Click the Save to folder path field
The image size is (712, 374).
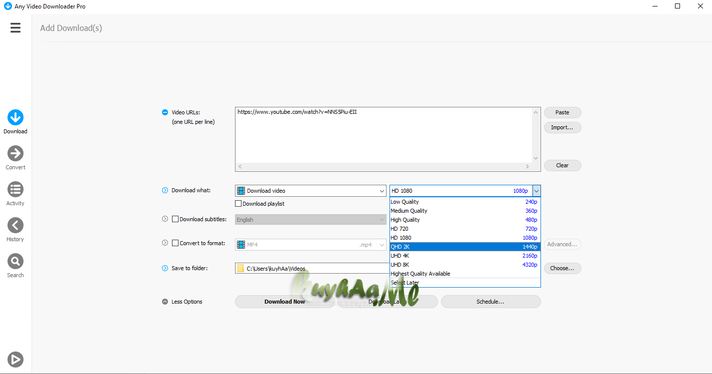coord(312,268)
